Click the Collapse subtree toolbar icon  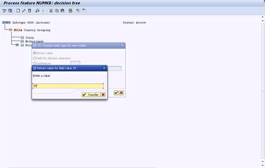point(84,10)
